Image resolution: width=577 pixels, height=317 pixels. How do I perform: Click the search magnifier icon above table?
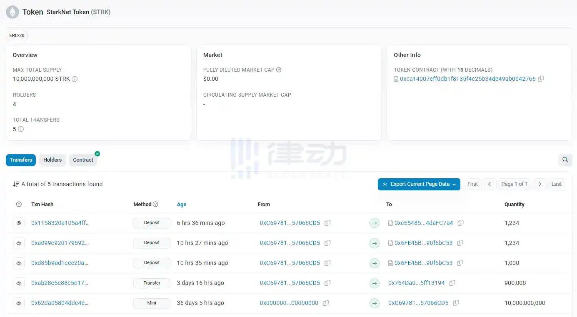(x=565, y=160)
